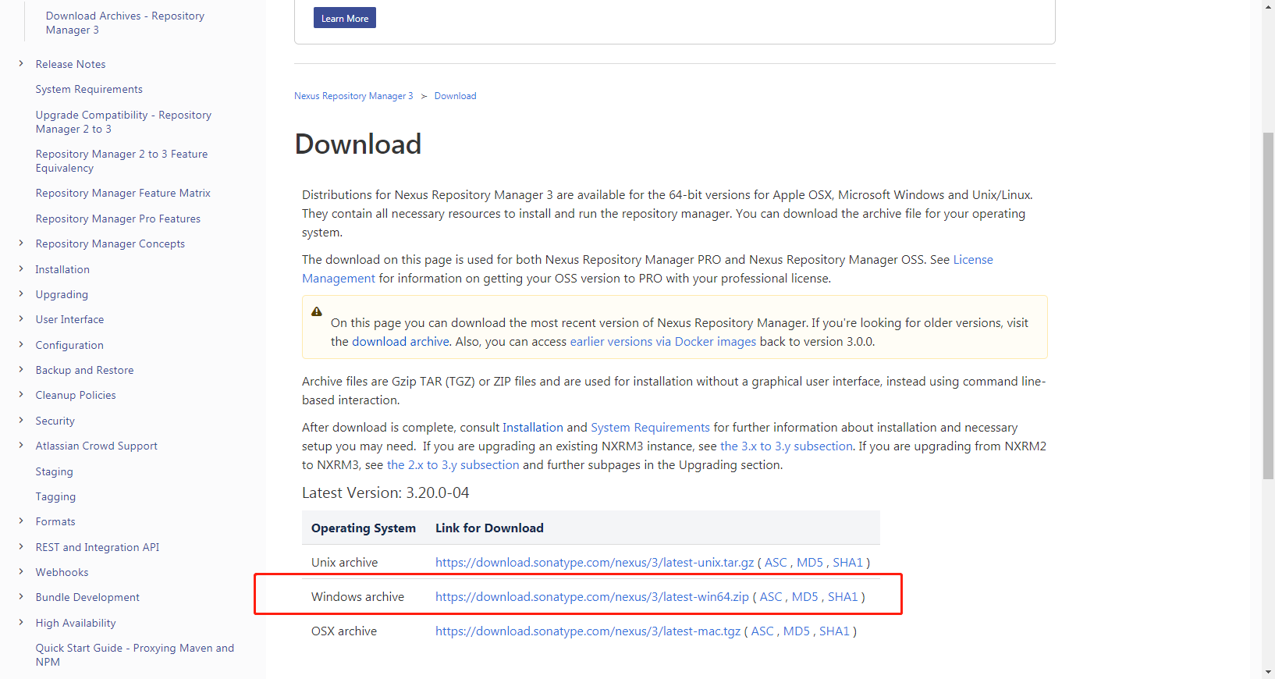The width and height of the screenshot is (1275, 679).
Task: Go to the Upgrading sidebar page
Action: click(62, 294)
